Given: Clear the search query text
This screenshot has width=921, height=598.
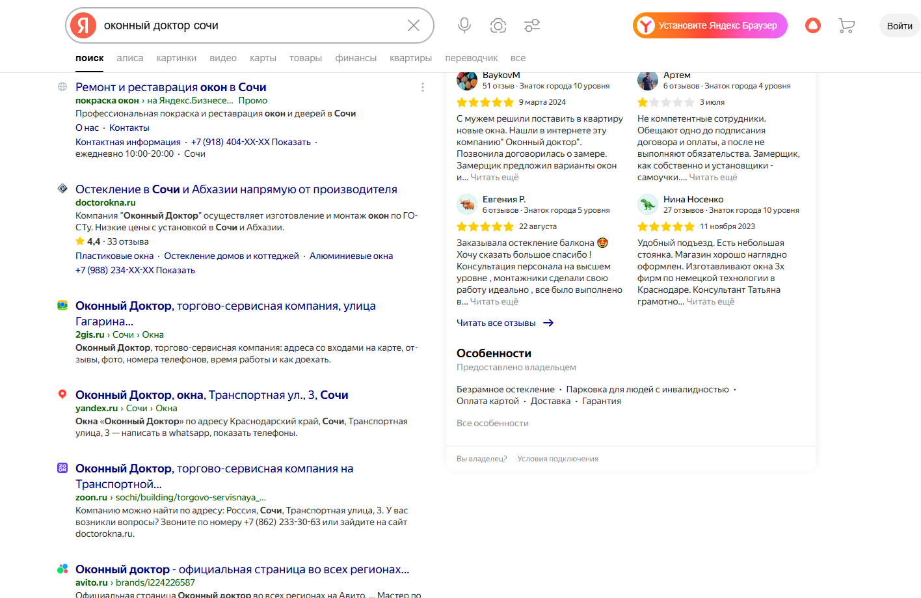Looking at the screenshot, I should [x=414, y=25].
